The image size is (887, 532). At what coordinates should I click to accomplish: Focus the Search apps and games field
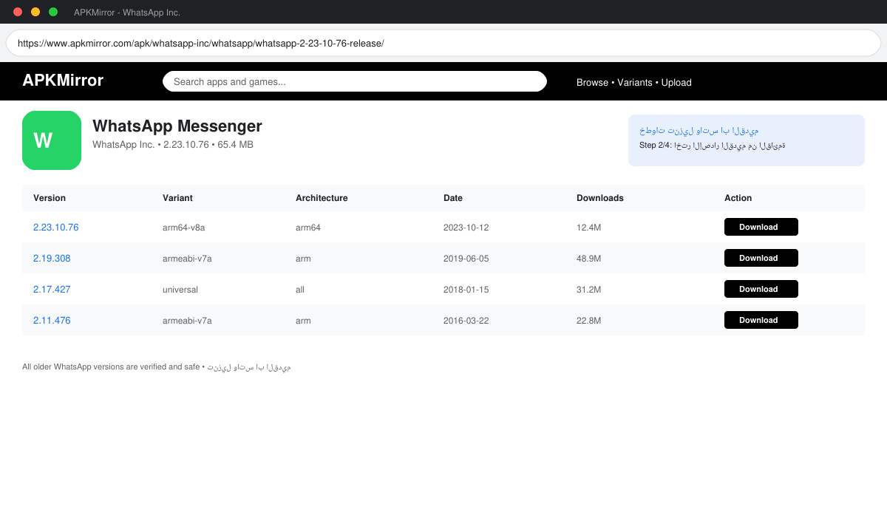point(355,81)
